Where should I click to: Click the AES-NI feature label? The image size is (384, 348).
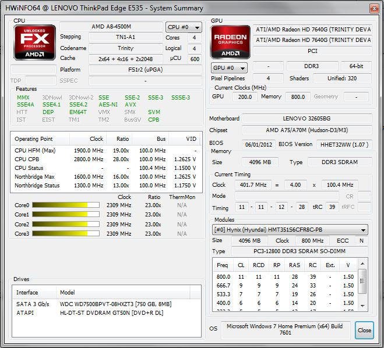(x=108, y=105)
